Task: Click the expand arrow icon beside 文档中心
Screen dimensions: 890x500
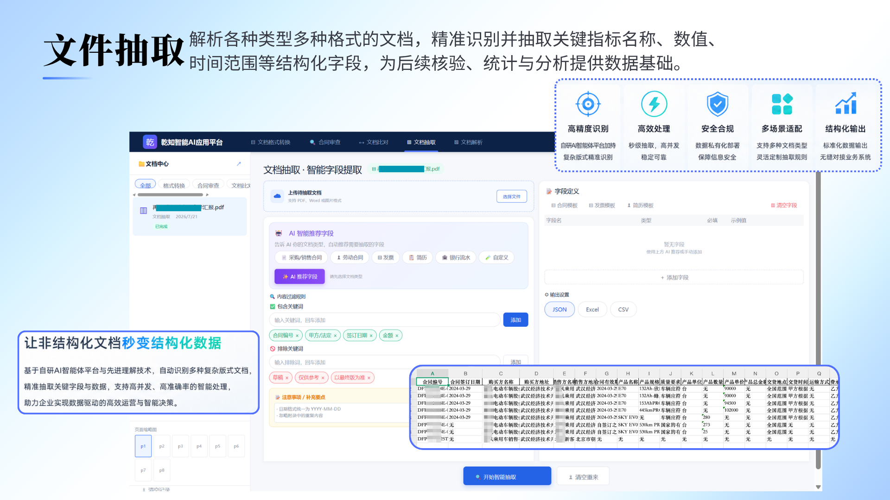Action: coord(239,164)
